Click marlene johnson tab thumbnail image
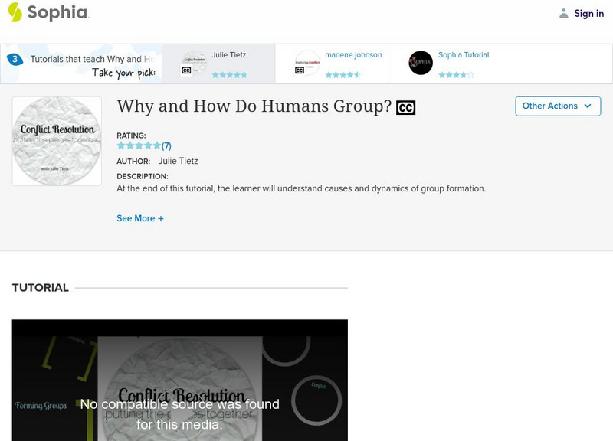The width and height of the screenshot is (613, 441). 308,62
